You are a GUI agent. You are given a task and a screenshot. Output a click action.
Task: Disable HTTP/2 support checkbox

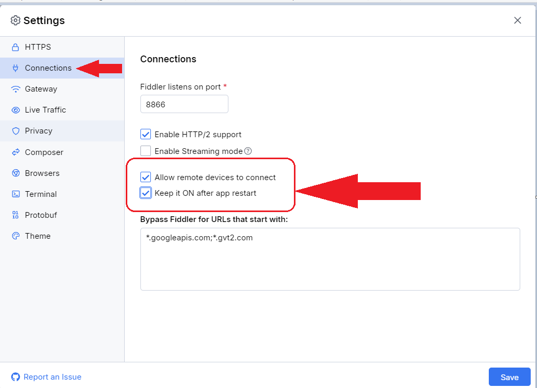pos(146,135)
